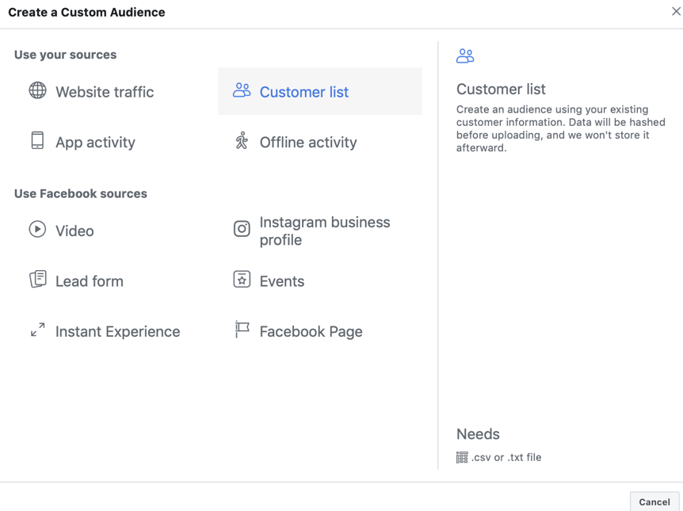Image resolution: width=683 pixels, height=511 pixels.
Task: Choose the Customer list option
Action: 320,91
